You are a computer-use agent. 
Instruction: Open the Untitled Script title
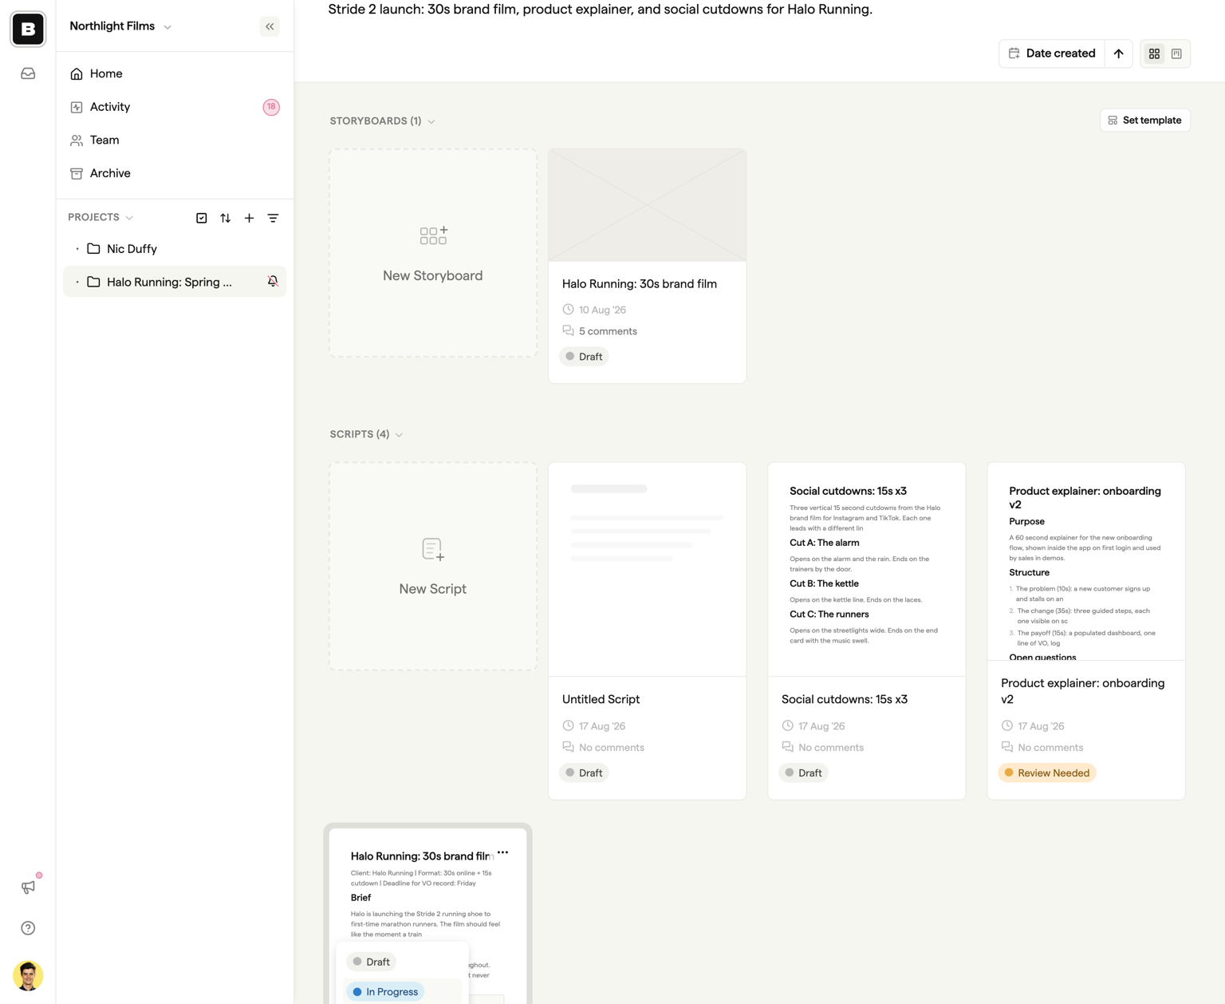pos(601,699)
